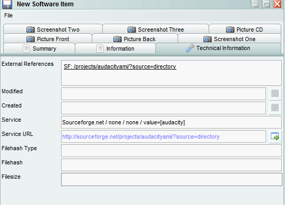Switch to the Screenshot Two tab
This screenshot has width=285, height=205.
53,30
